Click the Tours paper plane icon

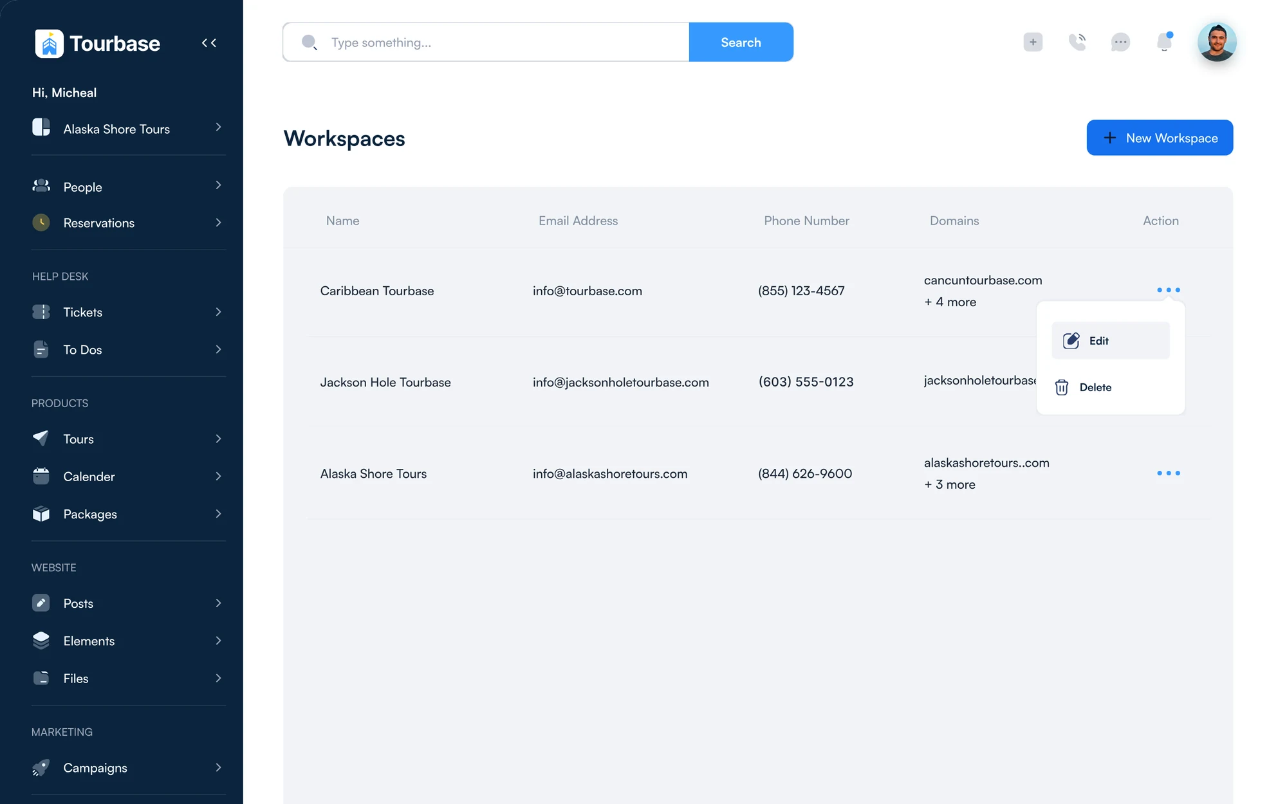tap(41, 438)
